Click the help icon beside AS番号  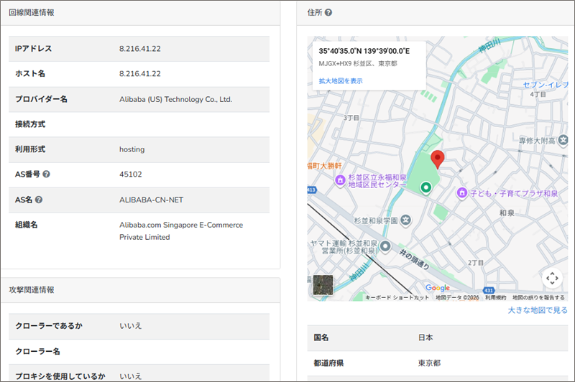coord(46,174)
